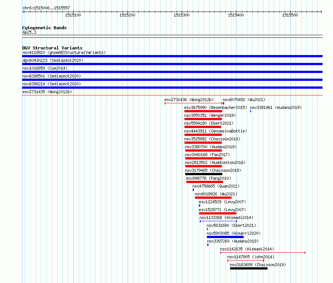Click the nsv6398214 (Sedlazeck2020) label
The image size is (333, 283).
pyautogui.click(x=52, y=84)
